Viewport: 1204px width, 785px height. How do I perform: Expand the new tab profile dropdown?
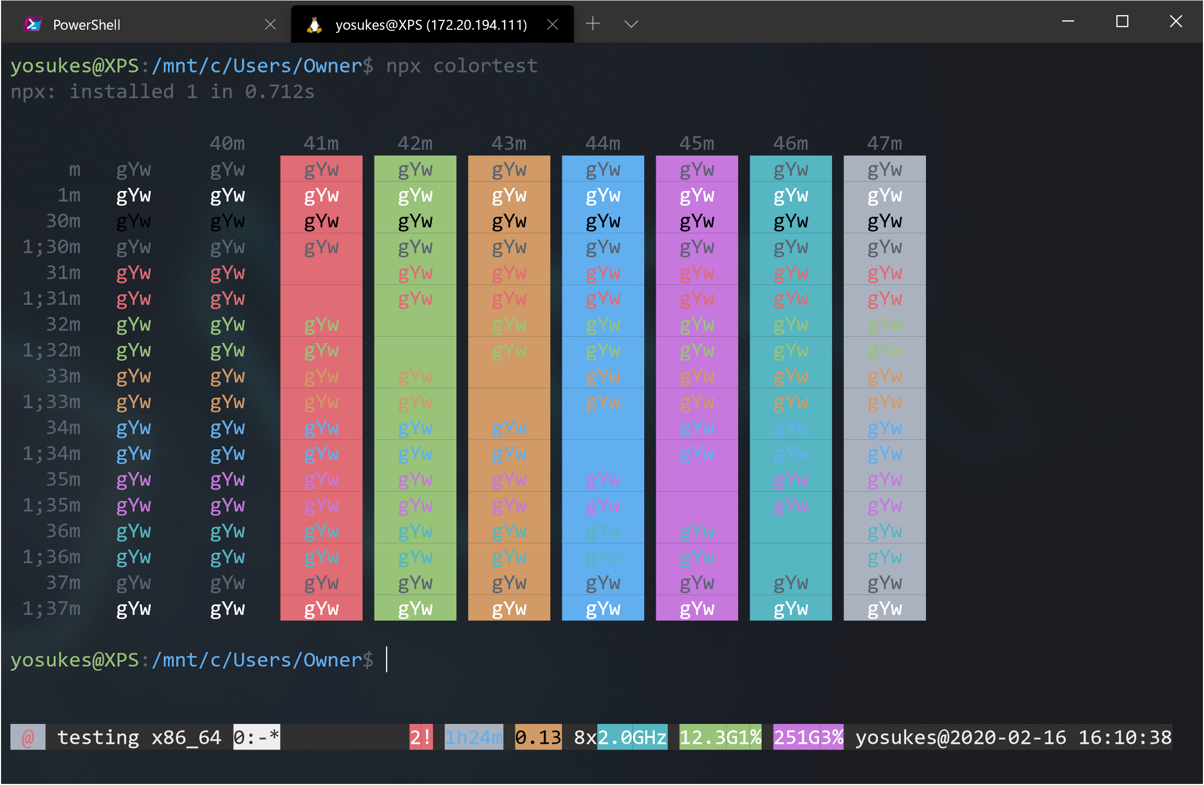pos(631,24)
